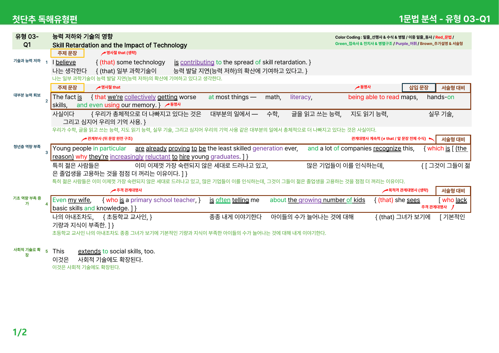Click the purple word 'graduates'
Image resolution: width=499 pixels, height=353 pixels.
pos(225,157)
